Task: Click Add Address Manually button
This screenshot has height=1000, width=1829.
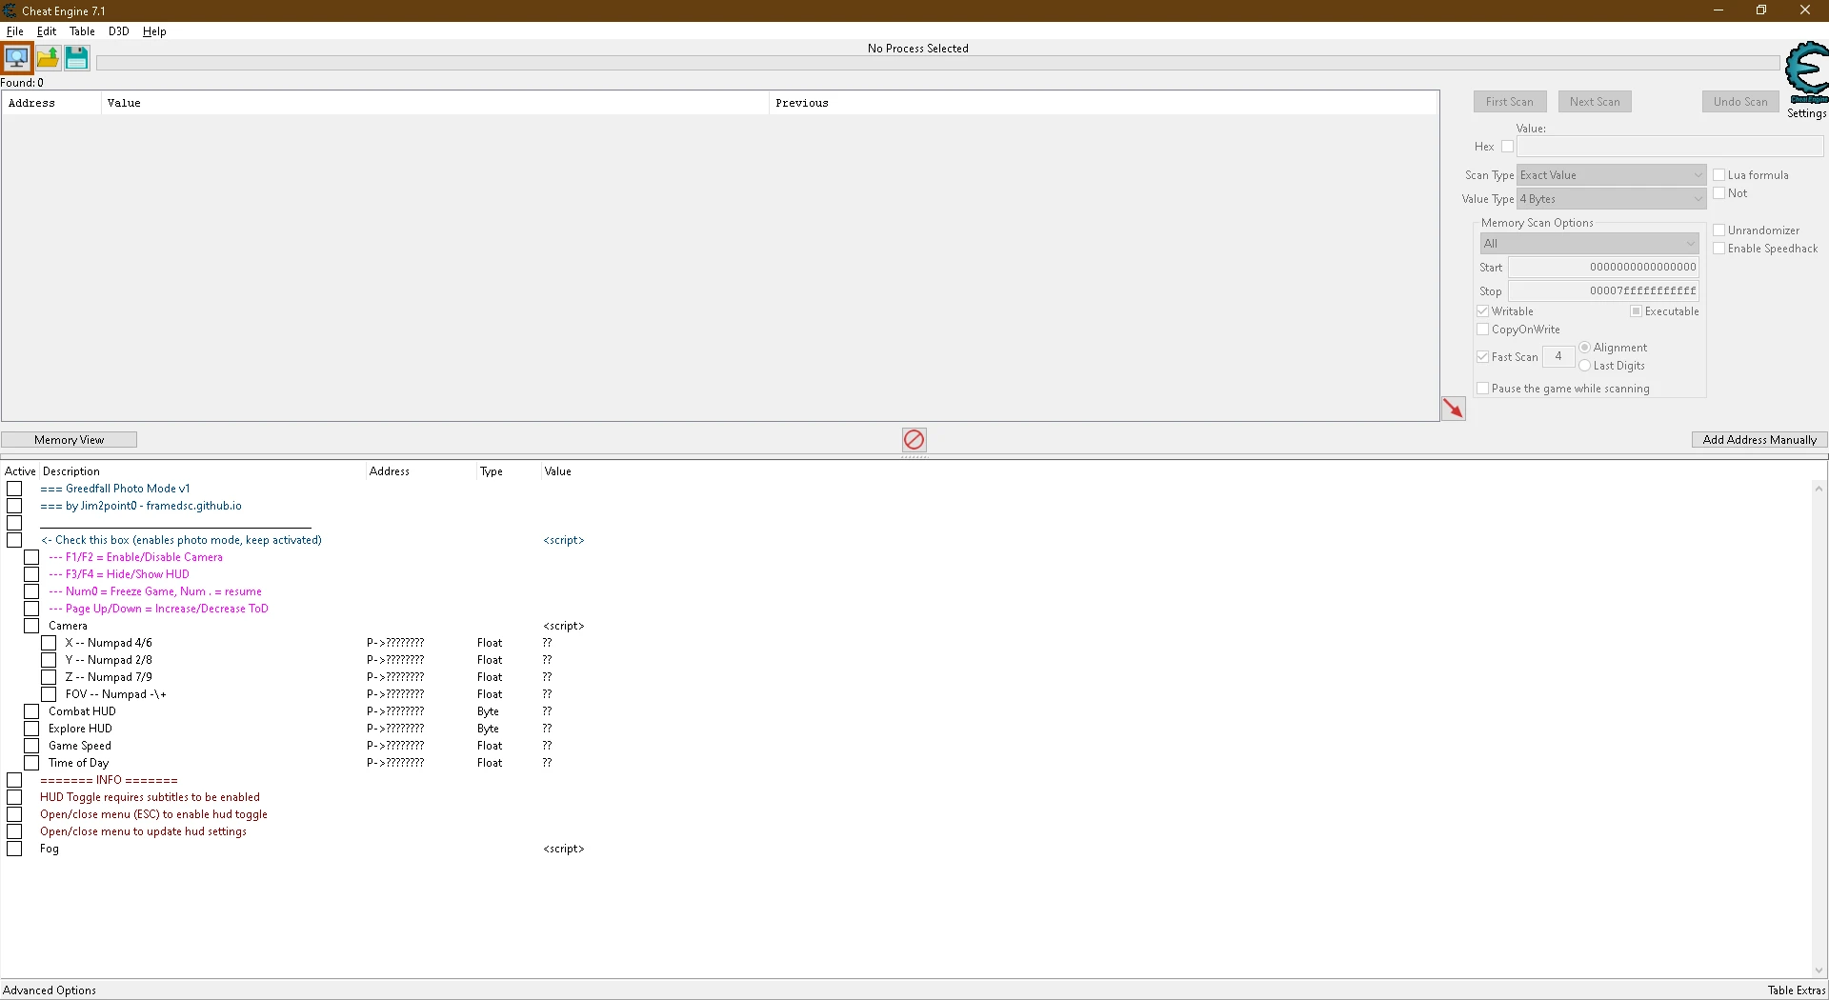Action: point(1759,440)
